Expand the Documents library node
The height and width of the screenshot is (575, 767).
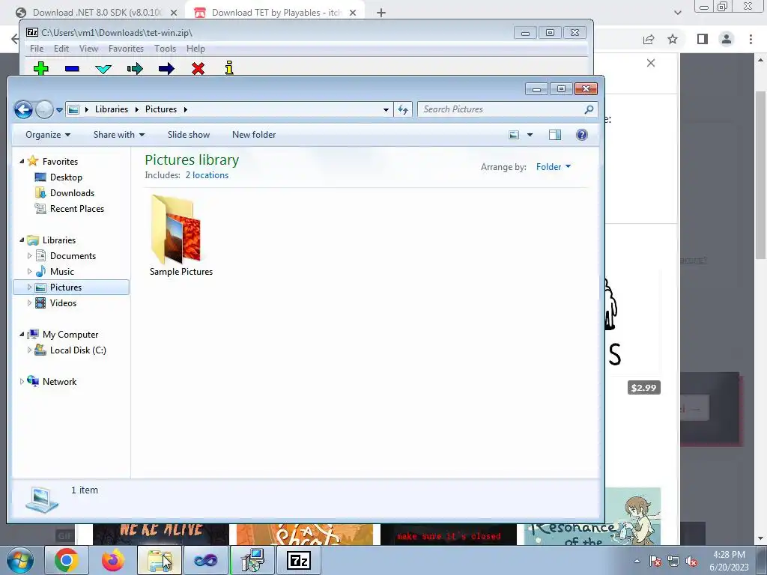click(29, 256)
